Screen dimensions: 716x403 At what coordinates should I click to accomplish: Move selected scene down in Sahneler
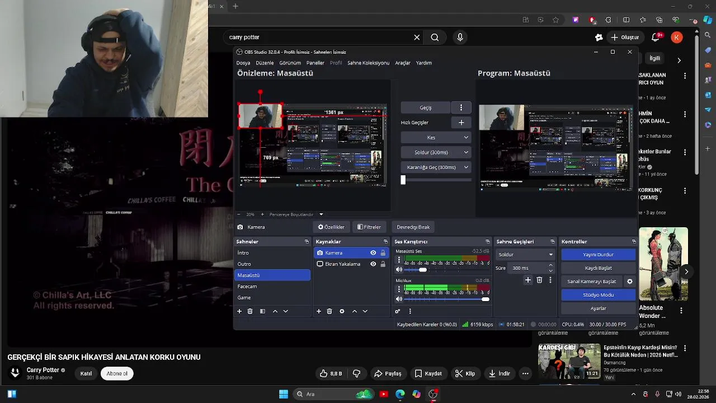(285, 311)
